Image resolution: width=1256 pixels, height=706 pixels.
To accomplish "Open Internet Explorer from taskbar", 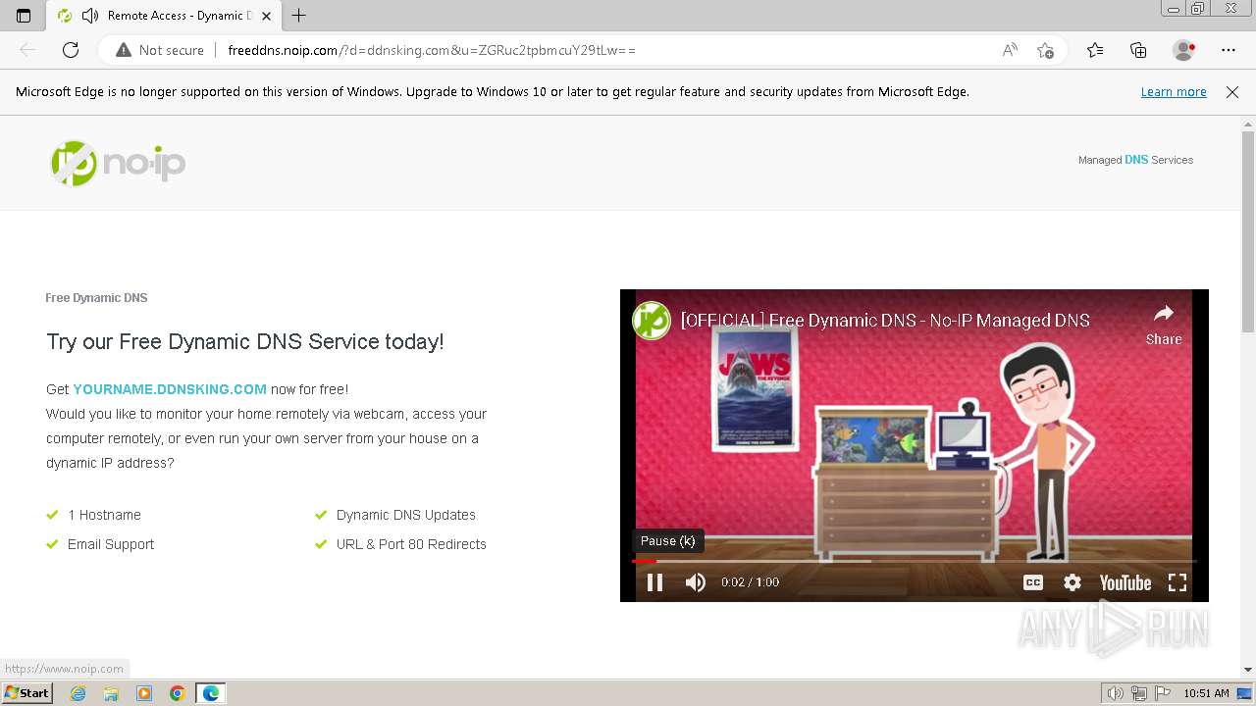I will [x=78, y=693].
